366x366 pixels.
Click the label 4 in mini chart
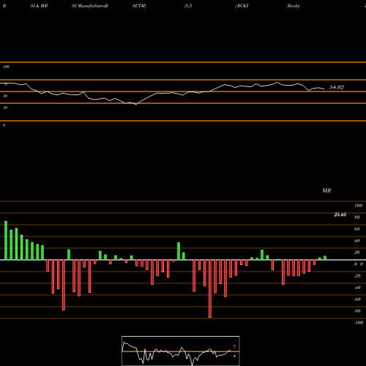(234, 356)
